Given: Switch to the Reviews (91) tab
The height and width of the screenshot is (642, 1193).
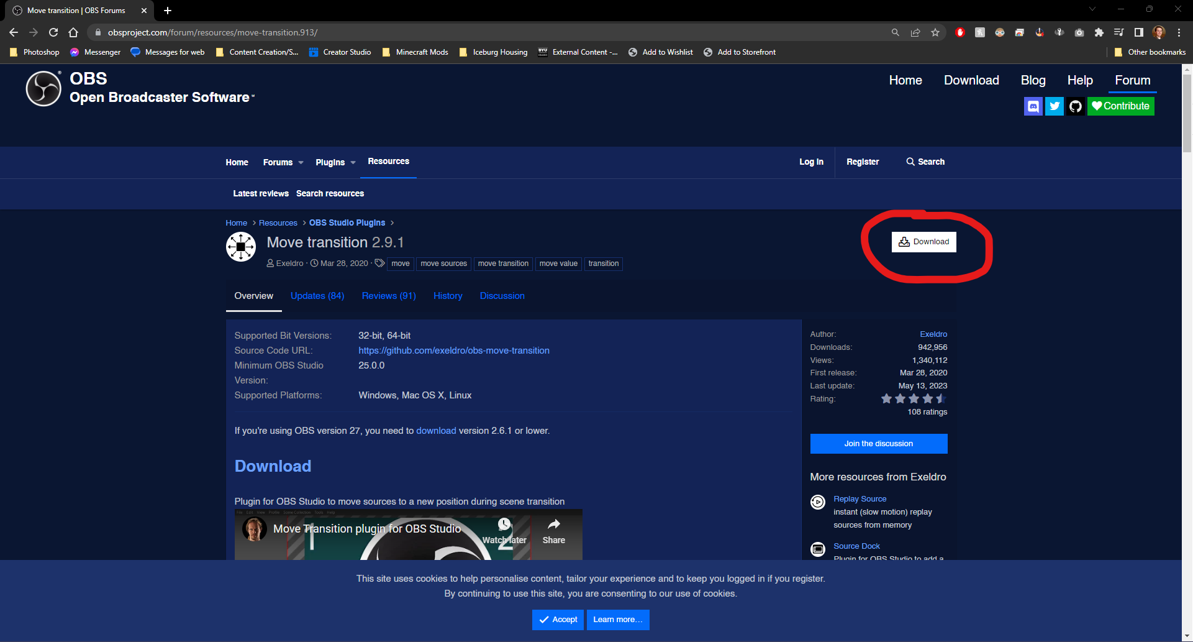Looking at the screenshot, I should tap(389, 296).
